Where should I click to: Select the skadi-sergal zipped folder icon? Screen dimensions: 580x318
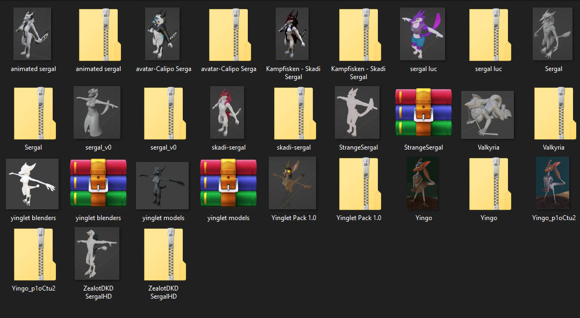[x=295, y=114]
